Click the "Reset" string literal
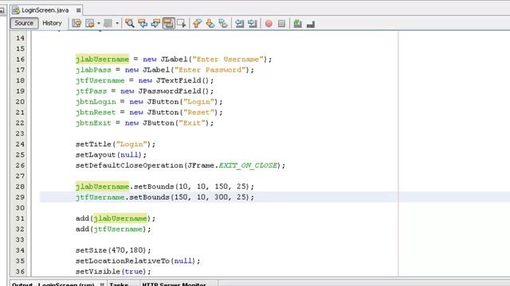 (198, 113)
